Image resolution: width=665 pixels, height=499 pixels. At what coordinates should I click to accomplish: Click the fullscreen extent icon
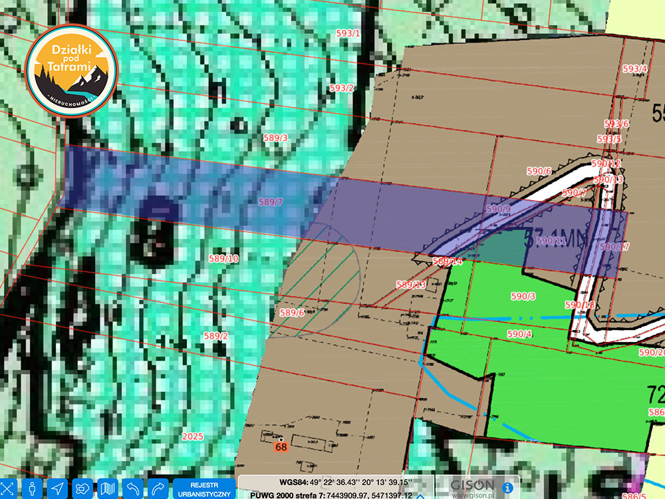coord(9,488)
